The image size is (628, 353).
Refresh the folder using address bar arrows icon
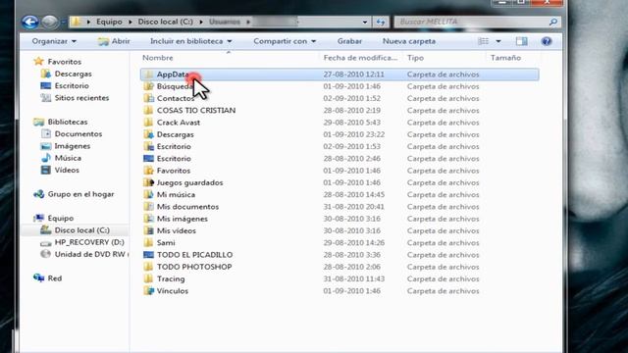click(x=381, y=22)
